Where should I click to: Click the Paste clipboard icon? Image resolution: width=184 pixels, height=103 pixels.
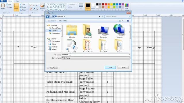[x=3, y=5]
